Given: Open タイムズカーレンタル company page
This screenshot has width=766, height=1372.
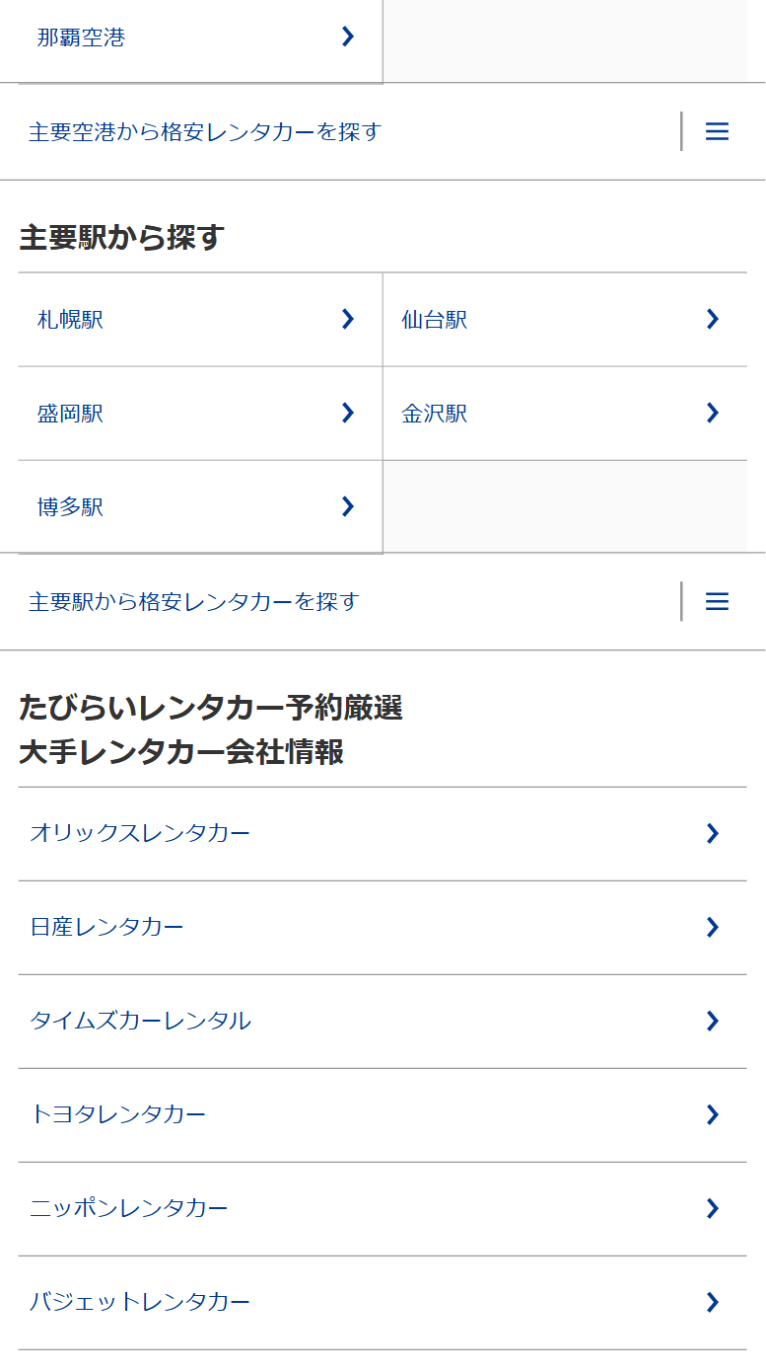Looking at the screenshot, I should click(x=141, y=1021).
